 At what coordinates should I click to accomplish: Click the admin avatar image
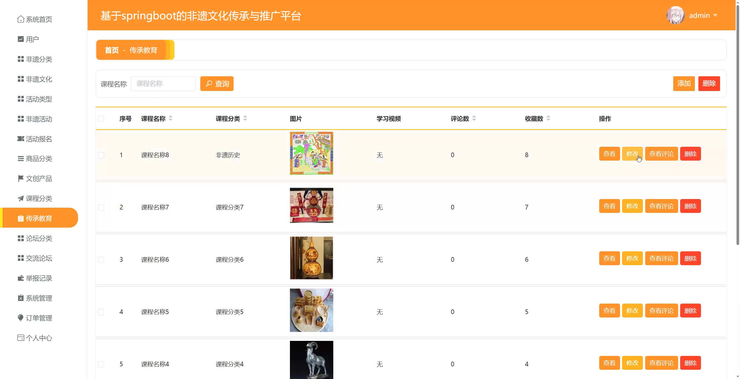675,15
